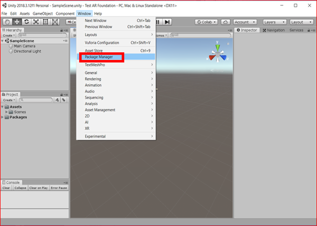Toggle the Project panel lock
Viewport: 317px width, 226px height.
tap(61, 95)
